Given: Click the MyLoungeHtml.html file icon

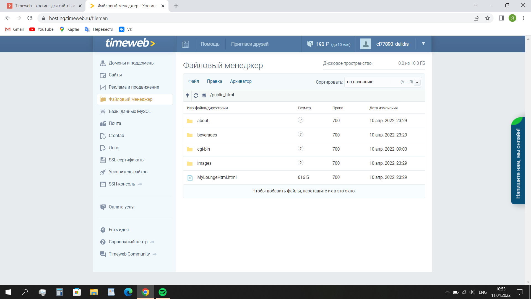Looking at the screenshot, I should 190,177.
